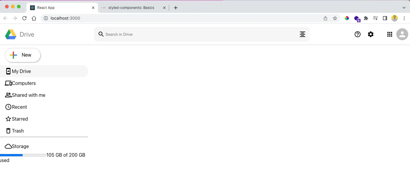Viewport: 410px width, 179px height.
Task: Reload the localhost page
Action: pos(24,18)
